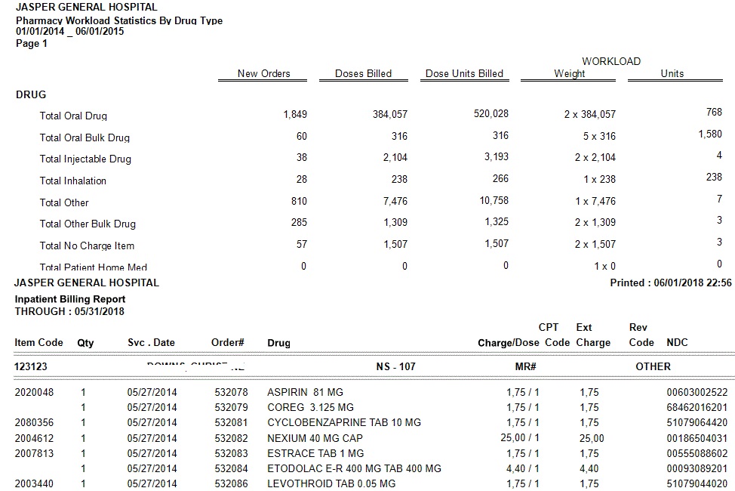
Task: Click item code 2020048
Action: click(x=34, y=393)
